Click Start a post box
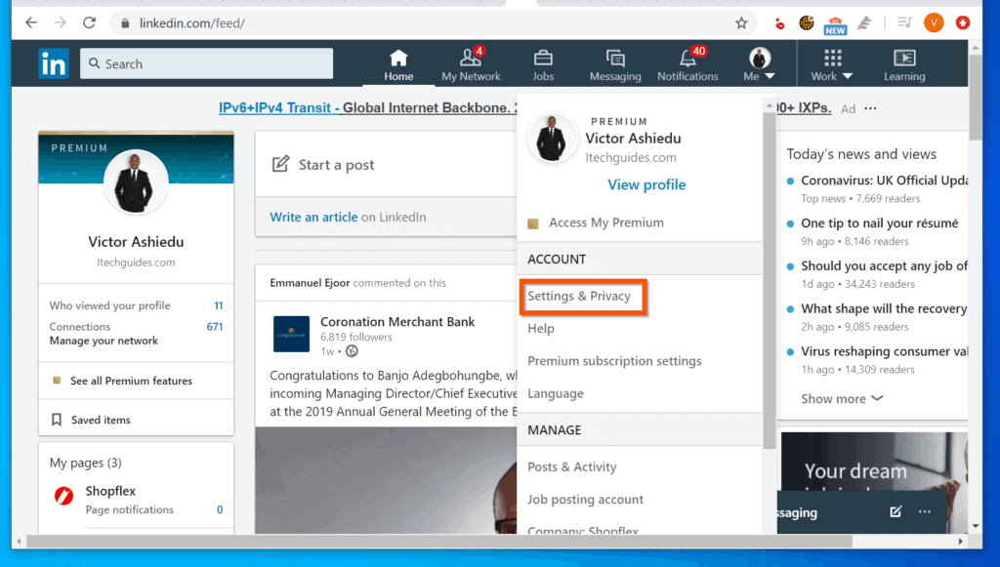 click(x=386, y=164)
